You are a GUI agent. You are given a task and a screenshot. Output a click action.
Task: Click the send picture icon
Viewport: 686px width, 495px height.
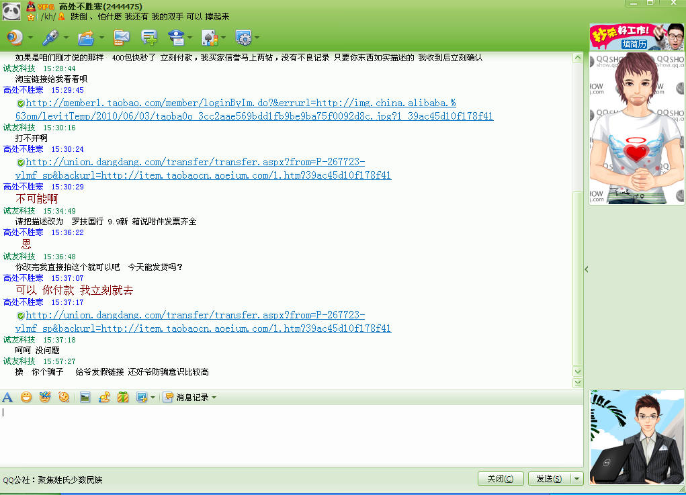click(x=85, y=397)
